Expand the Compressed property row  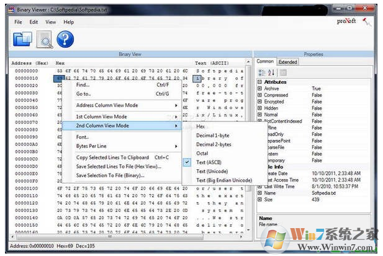259,95
